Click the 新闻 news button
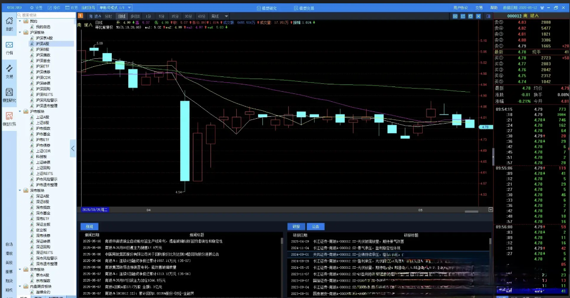 (x=89, y=226)
